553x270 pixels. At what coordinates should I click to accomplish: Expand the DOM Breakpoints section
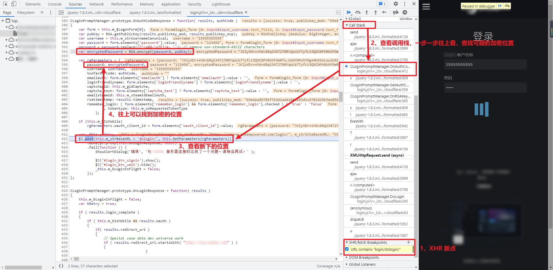(347, 257)
